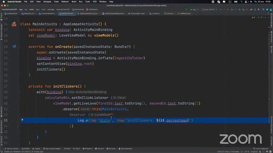273x153 pixels.
Task: Click the percentage property on line 33
Action: point(177,120)
